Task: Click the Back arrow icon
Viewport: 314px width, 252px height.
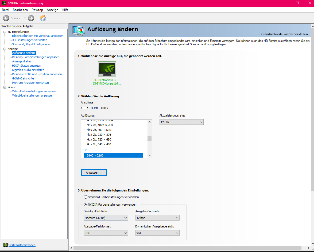Action: [x=6, y=18]
